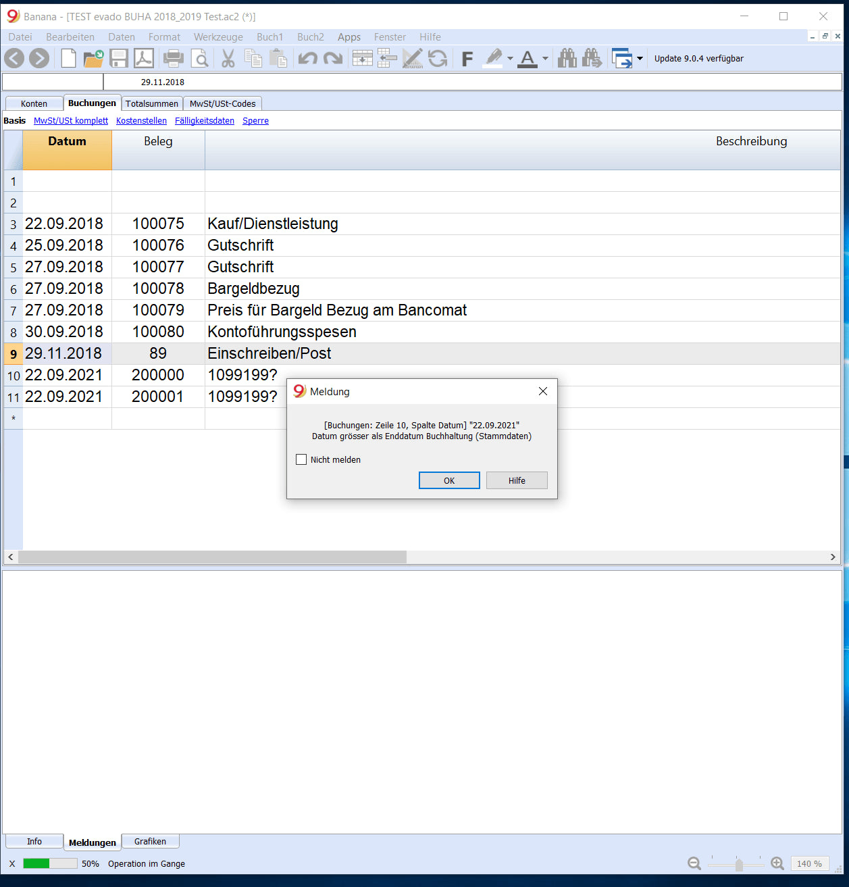Open file using the folder icon

coord(93,59)
